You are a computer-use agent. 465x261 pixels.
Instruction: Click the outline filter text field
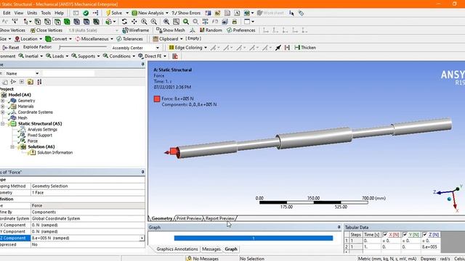[x=68, y=73]
